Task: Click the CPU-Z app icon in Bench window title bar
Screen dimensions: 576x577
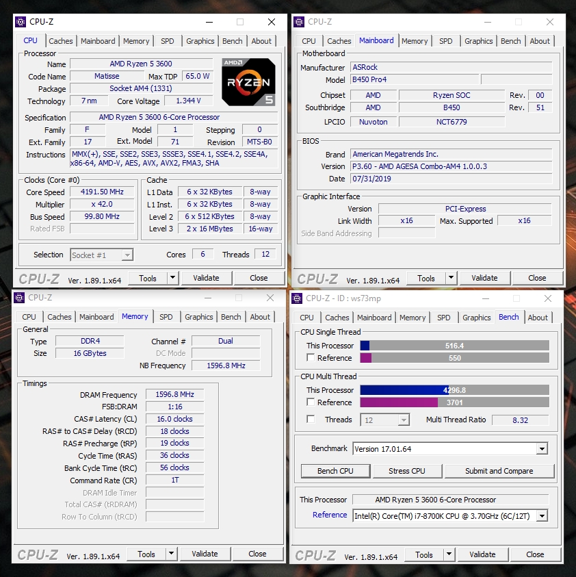Action: pyautogui.click(x=297, y=298)
